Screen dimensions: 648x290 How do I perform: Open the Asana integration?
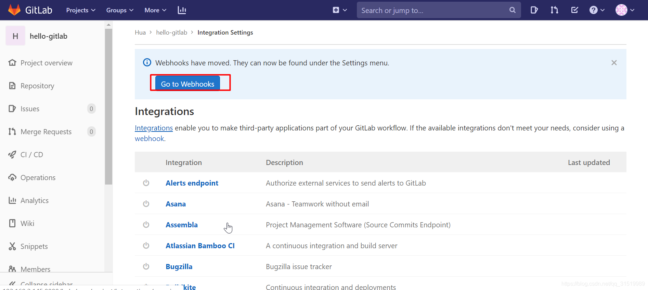point(176,204)
